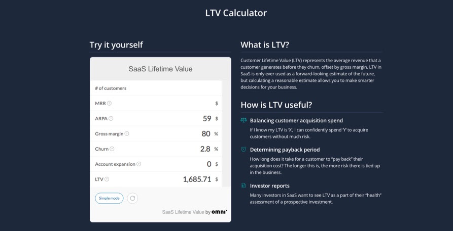
Task: Reset the calculator with the circular reload icon
Action: click(x=132, y=198)
